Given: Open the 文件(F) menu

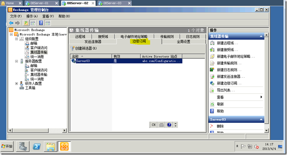Looking at the screenshot, I should (16, 16).
